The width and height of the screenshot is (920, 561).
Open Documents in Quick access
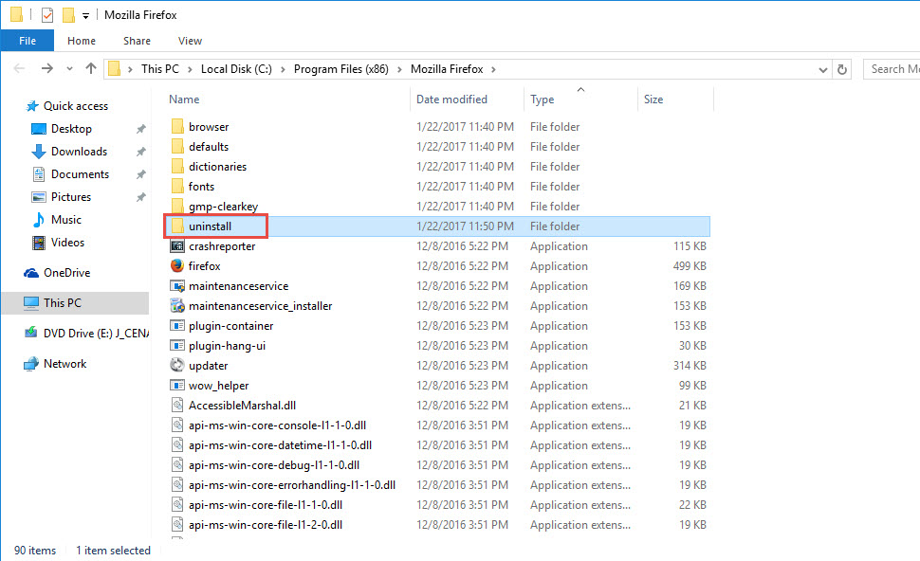(80, 174)
